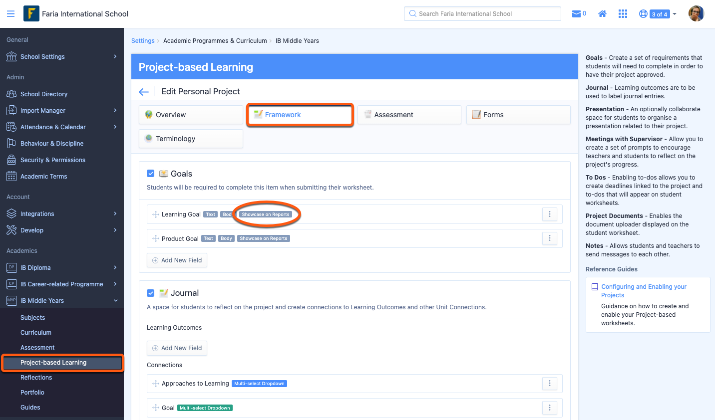Viewport: 715px width, 420px height.
Task: Click the School Settings building icon
Action: 11,56
